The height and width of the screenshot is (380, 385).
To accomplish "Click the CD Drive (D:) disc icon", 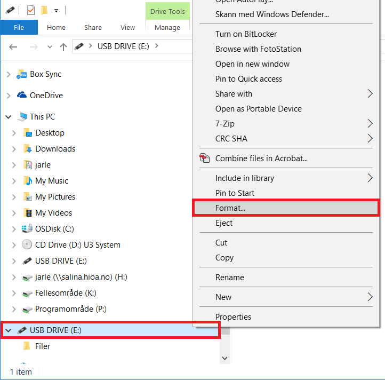I will tap(27, 244).
